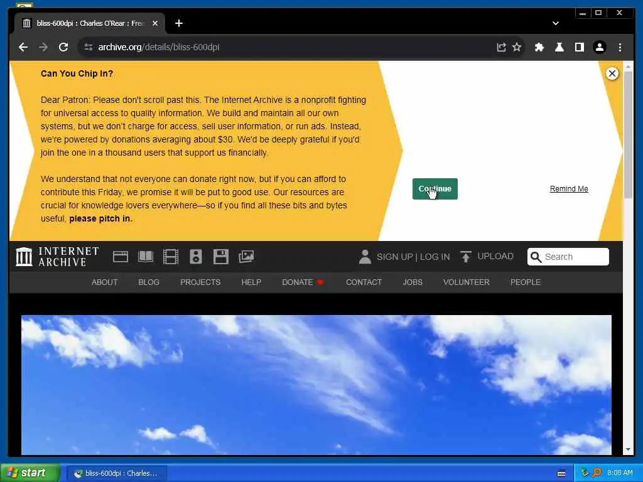Open the HELP menu item
Image resolution: width=643 pixels, height=482 pixels.
[x=251, y=282]
